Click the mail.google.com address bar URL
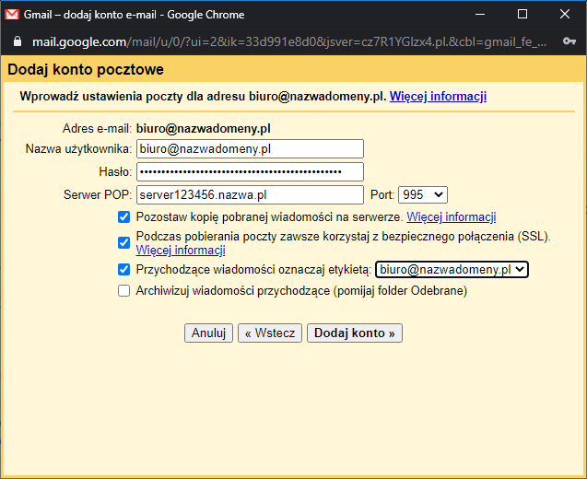Screen dimensions: 587x479 pyautogui.click(x=289, y=41)
